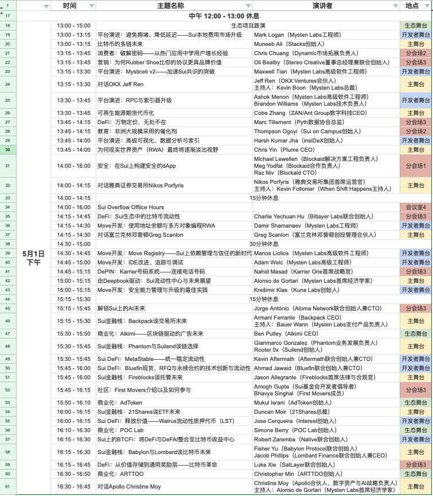Select the 对话OKX Jeff Ren topic cell
433x496 pixels.
coord(174,84)
